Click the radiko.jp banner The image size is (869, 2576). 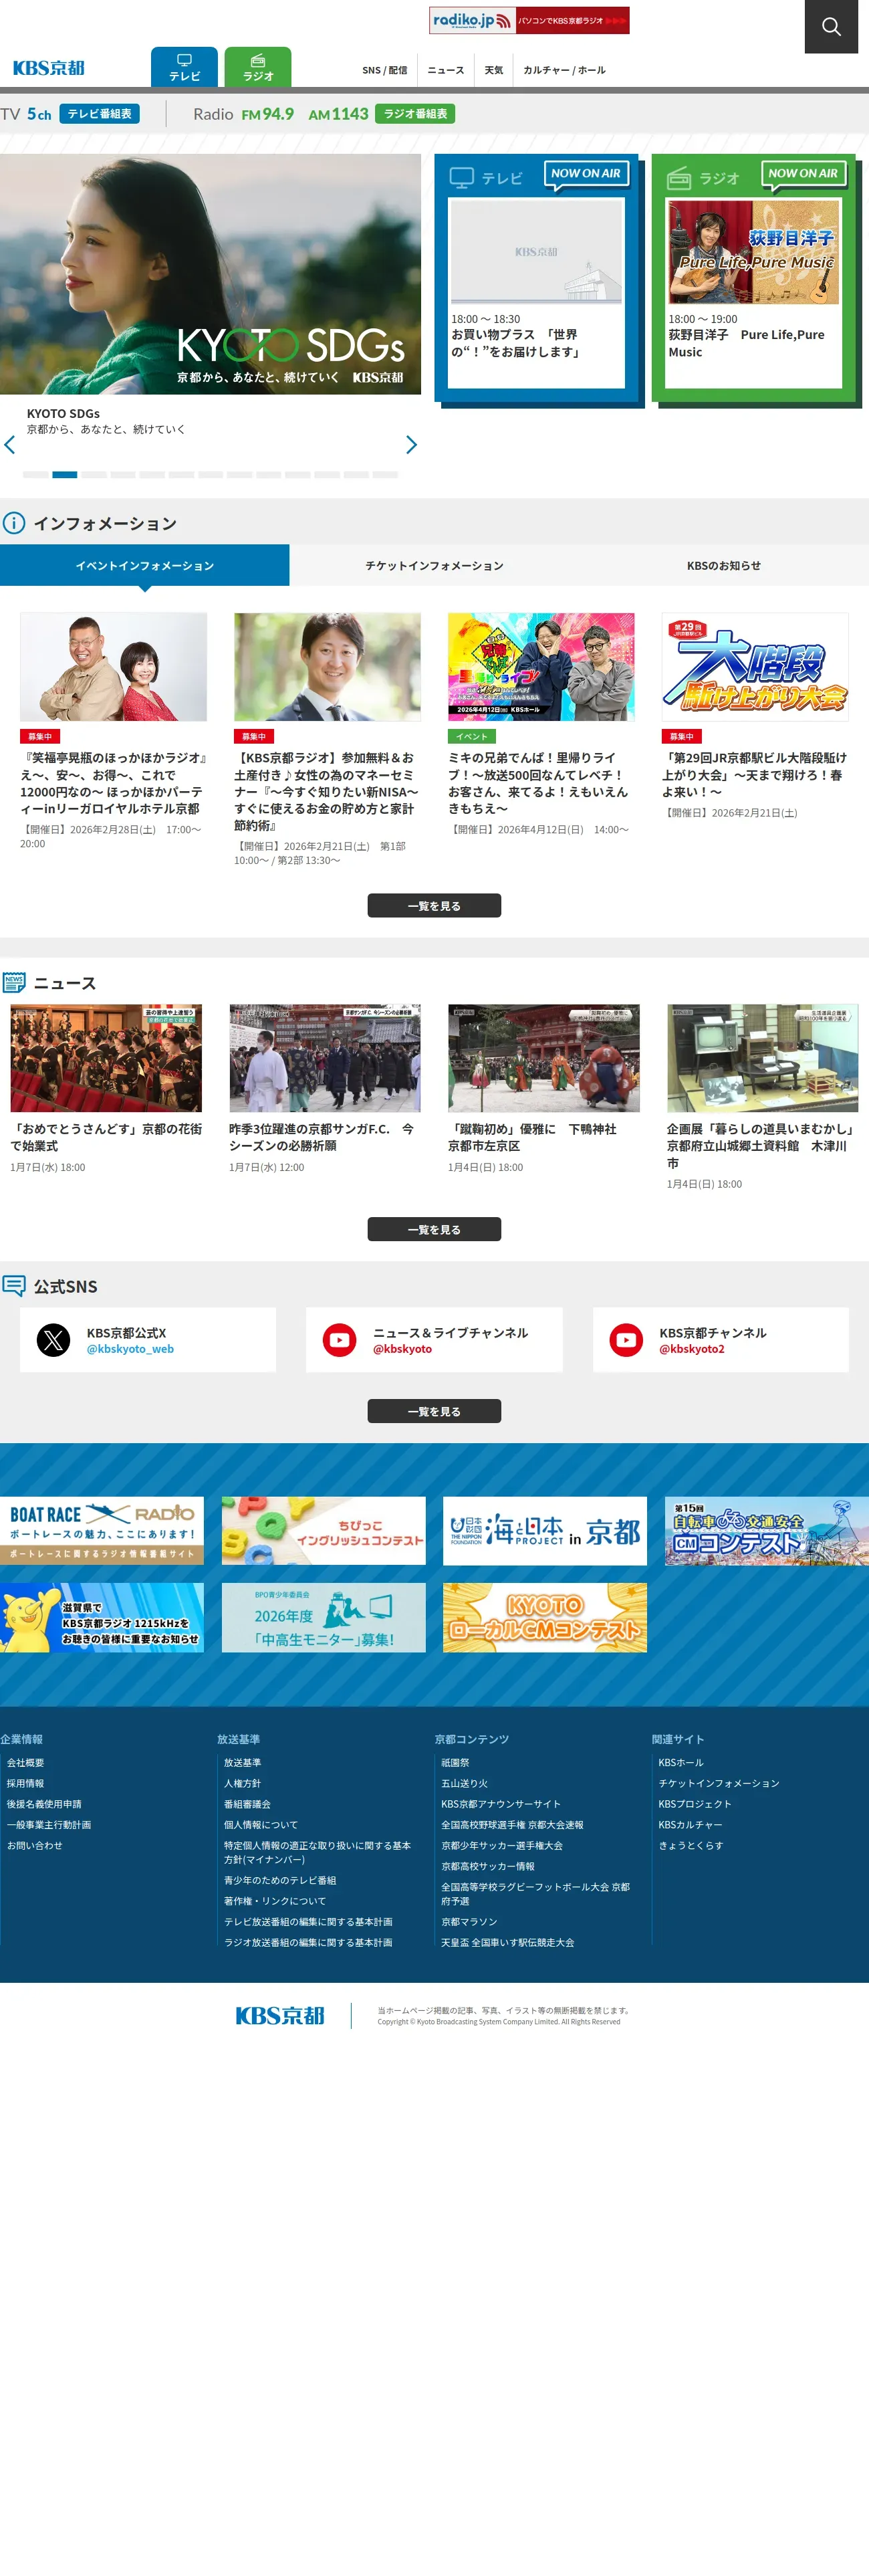529,20
